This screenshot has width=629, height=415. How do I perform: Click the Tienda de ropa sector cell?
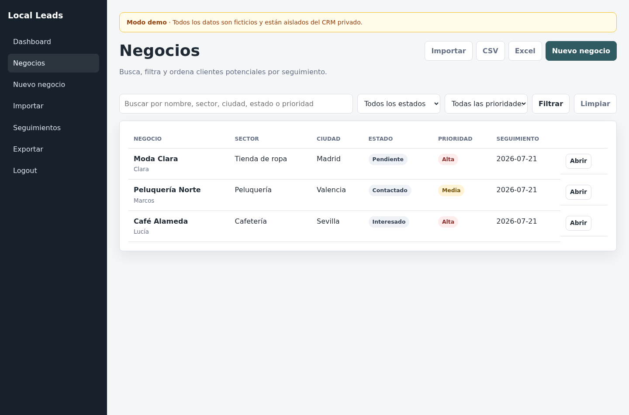point(261,159)
